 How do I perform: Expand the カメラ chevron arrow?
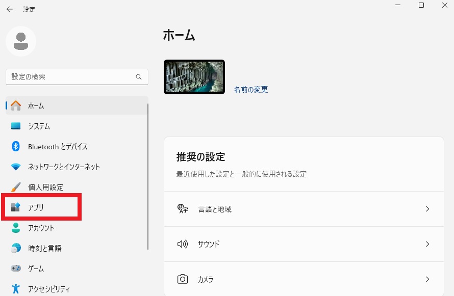[x=427, y=279]
